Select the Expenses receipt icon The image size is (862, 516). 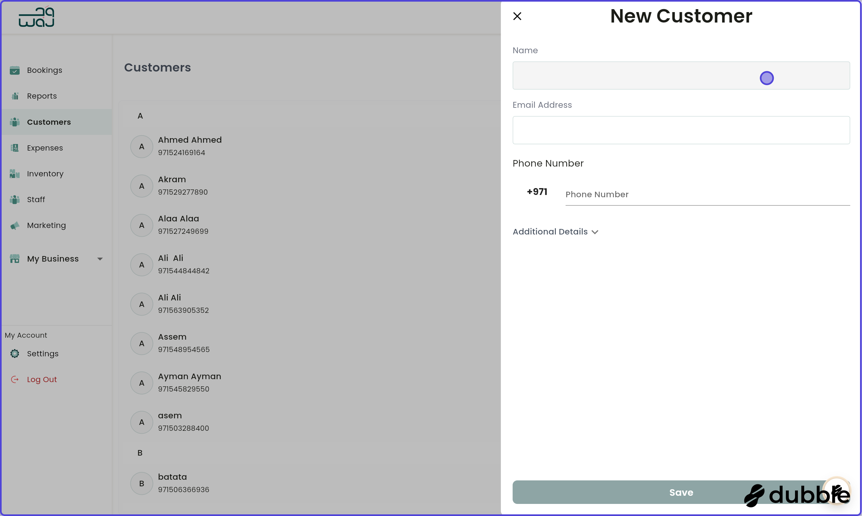pos(15,148)
